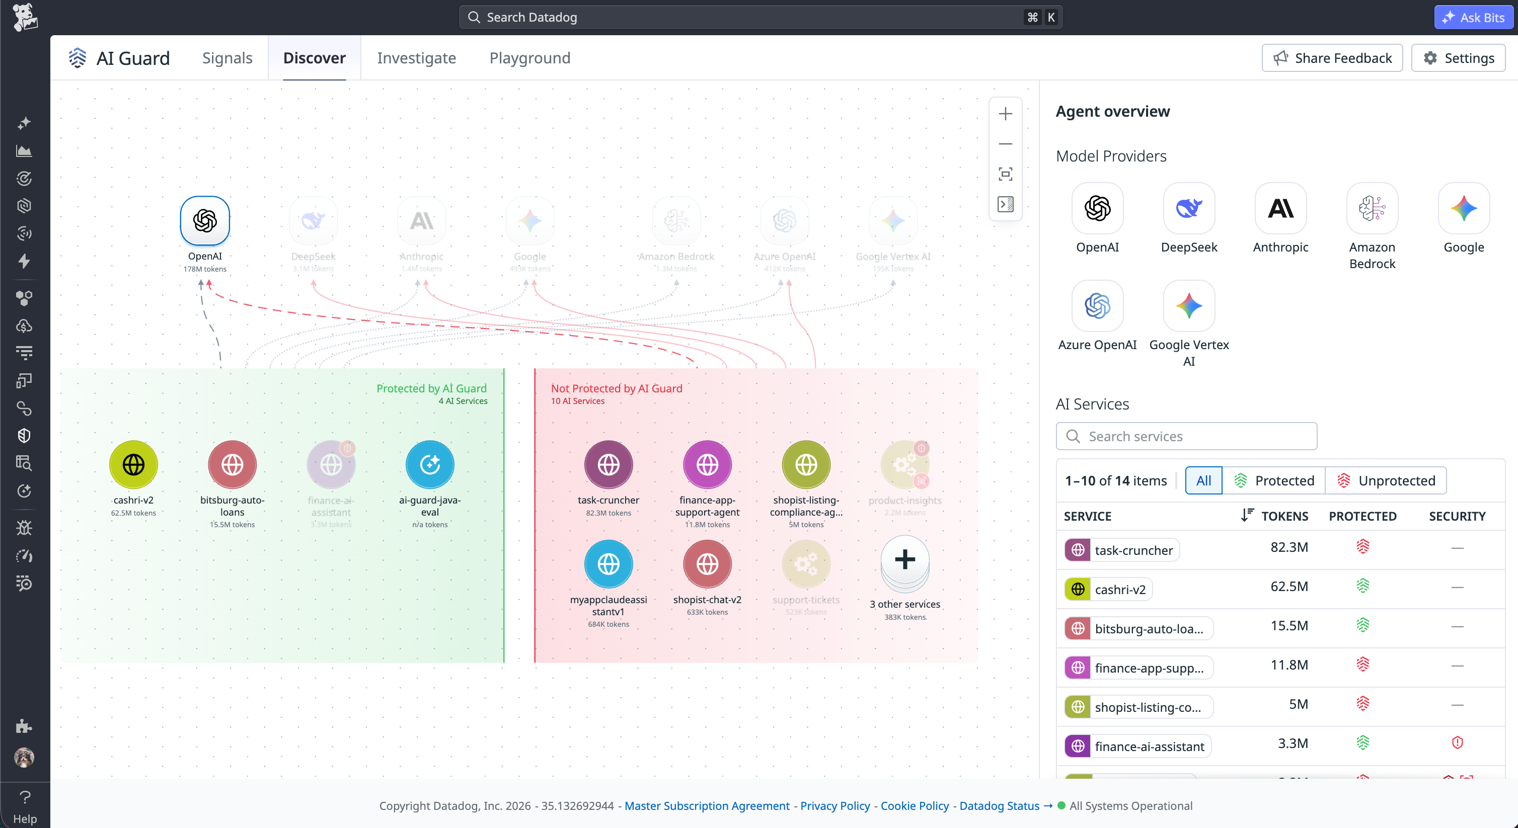This screenshot has height=828, width=1518.
Task: Open the ai-guard-java-eval service node
Action: [430, 465]
